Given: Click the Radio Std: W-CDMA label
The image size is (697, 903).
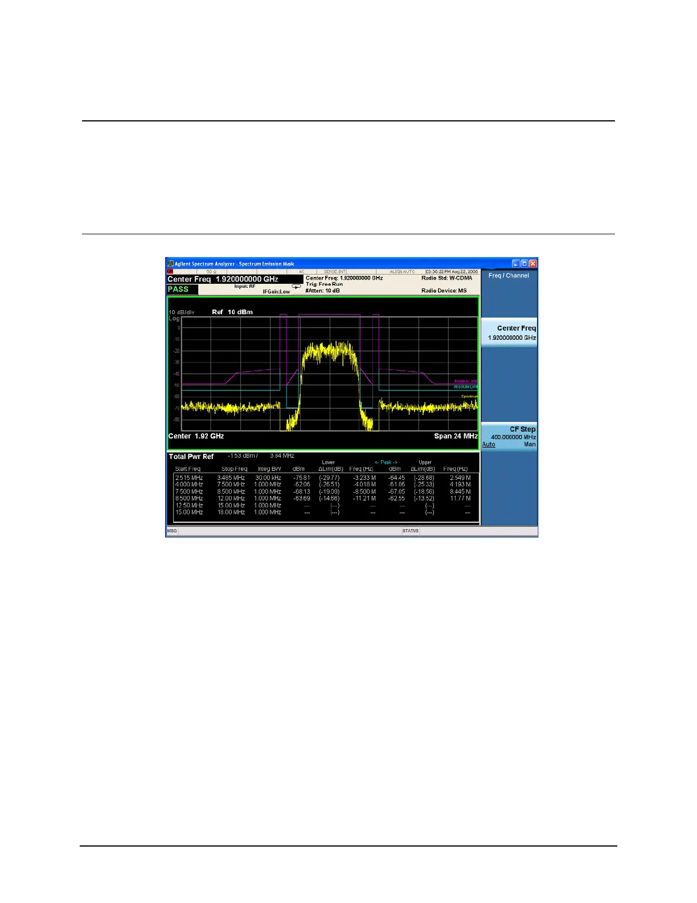Looking at the screenshot, I should point(447,278).
